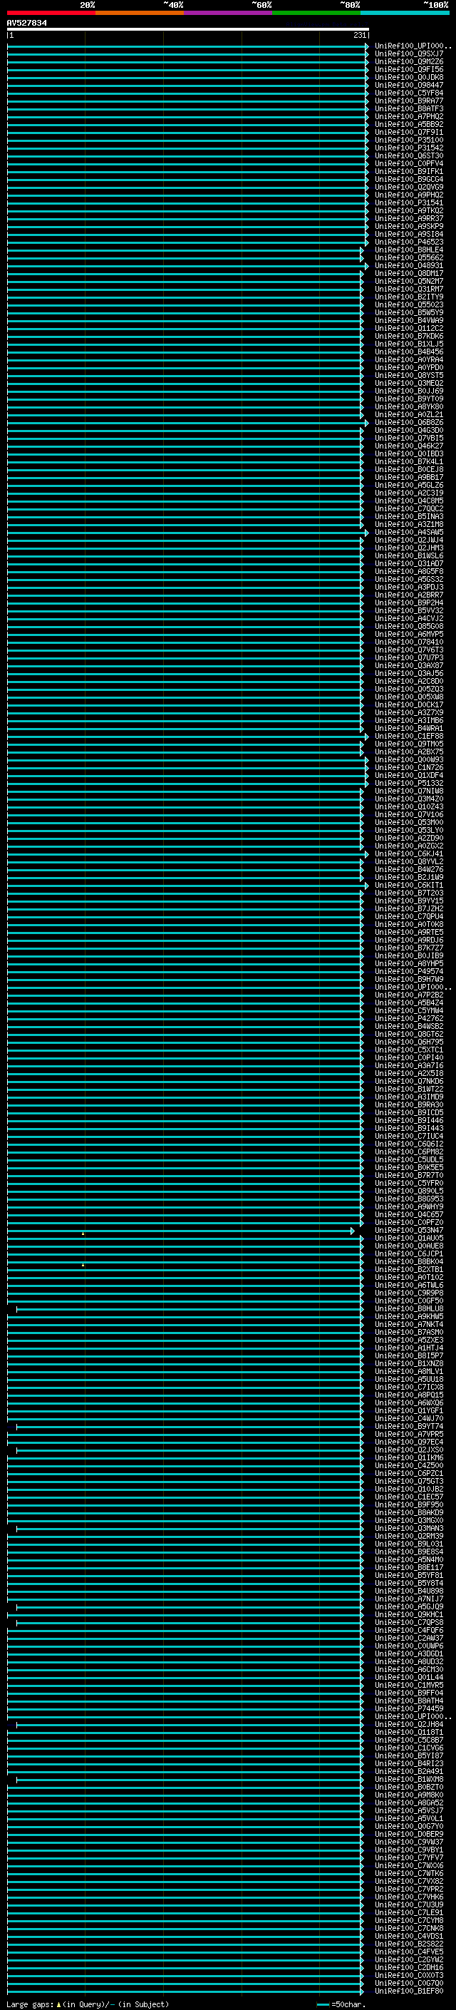Open hit UniRef100_C5YF84
This screenshot has width=456, height=2010.
(409, 93)
